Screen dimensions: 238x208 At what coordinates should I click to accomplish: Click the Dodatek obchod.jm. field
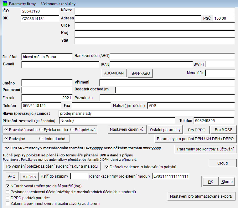point(175,90)
